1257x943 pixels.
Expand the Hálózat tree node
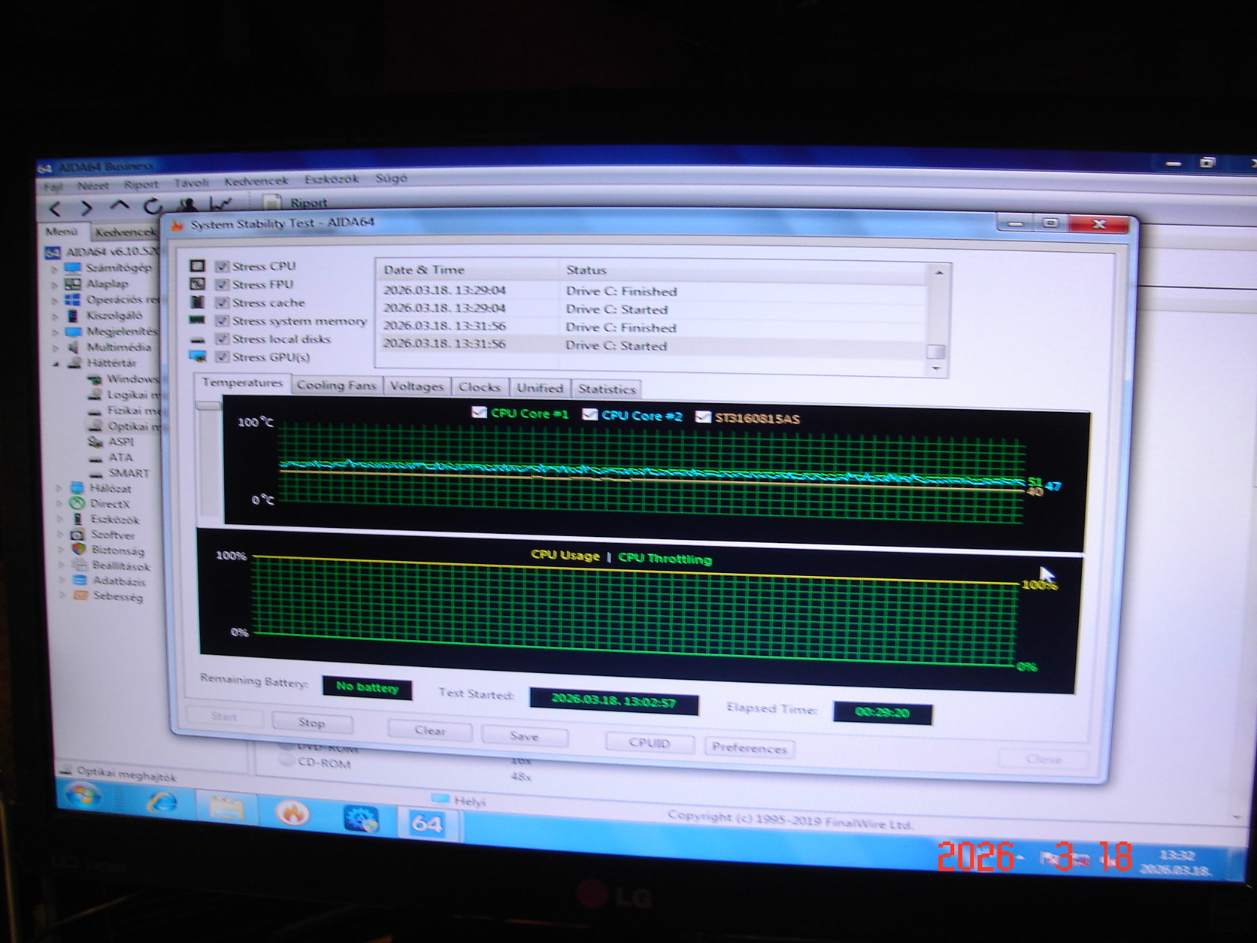tap(59, 488)
